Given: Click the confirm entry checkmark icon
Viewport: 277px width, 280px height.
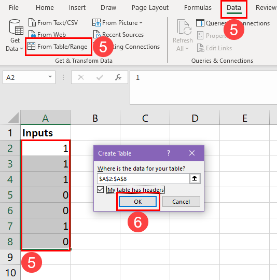Looking at the screenshot, I should pos(100,77).
